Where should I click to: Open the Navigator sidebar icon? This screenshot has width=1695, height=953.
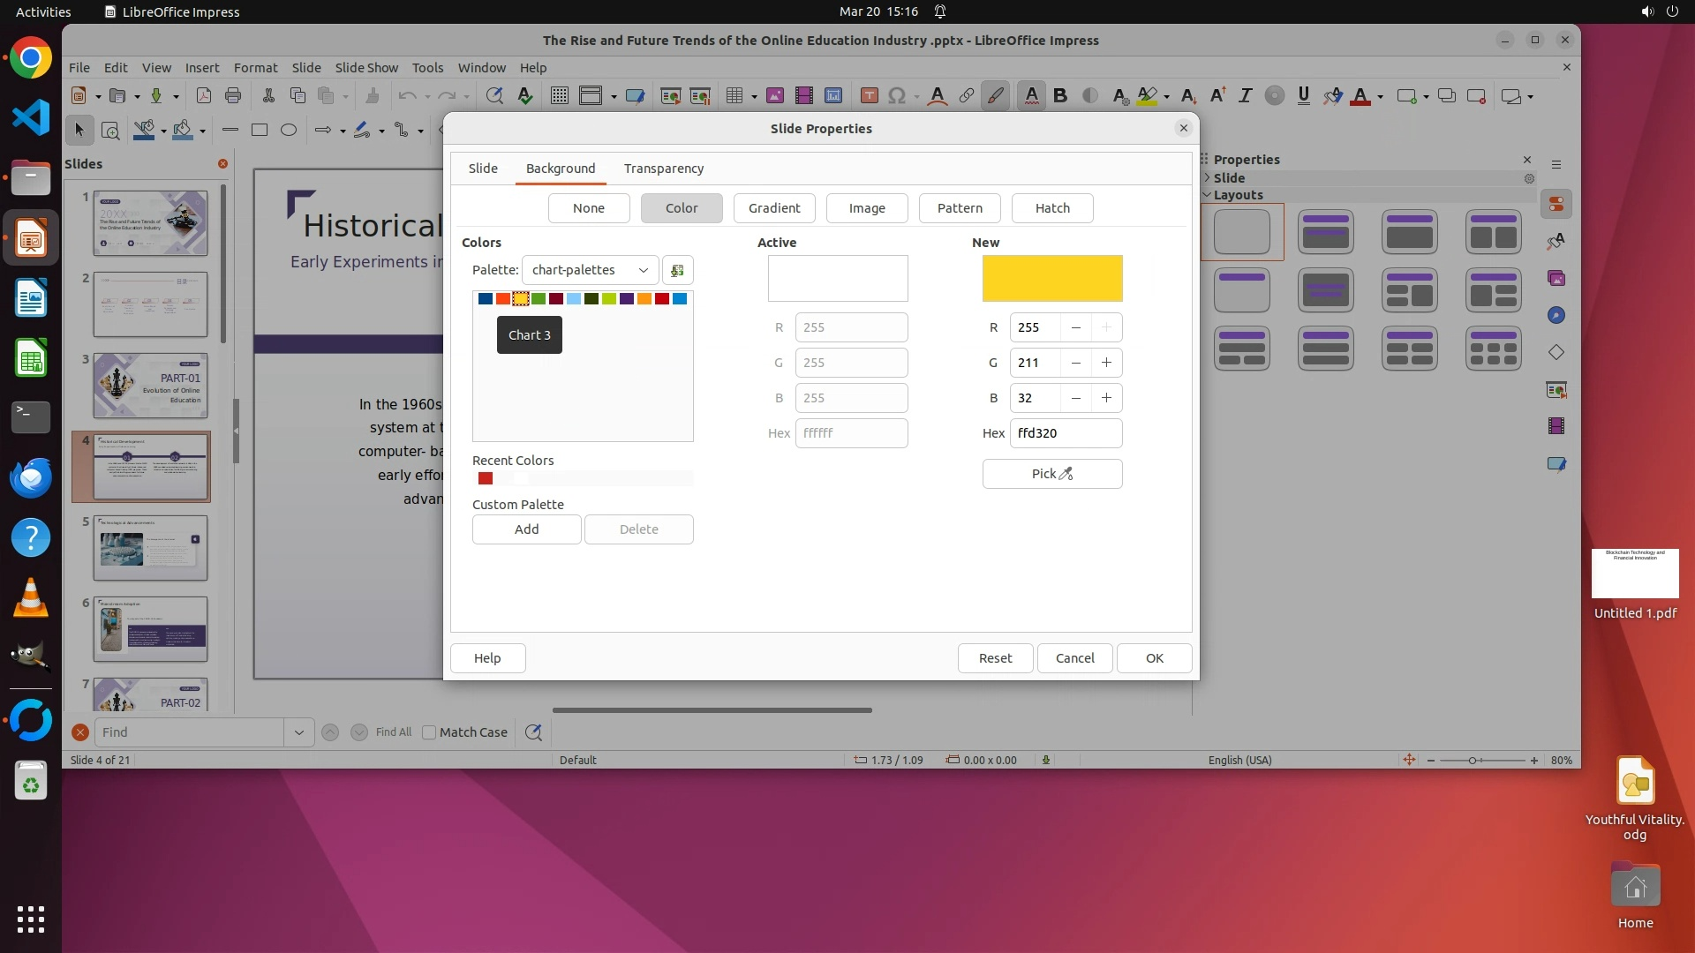click(x=1556, y=316)
